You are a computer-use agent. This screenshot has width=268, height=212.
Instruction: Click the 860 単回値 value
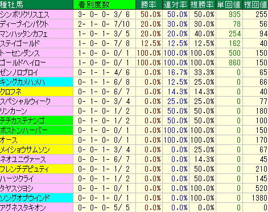click(234, 63)
